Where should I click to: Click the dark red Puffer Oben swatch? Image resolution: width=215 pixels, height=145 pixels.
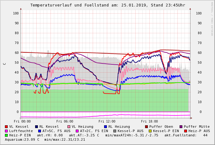[146, 127]
